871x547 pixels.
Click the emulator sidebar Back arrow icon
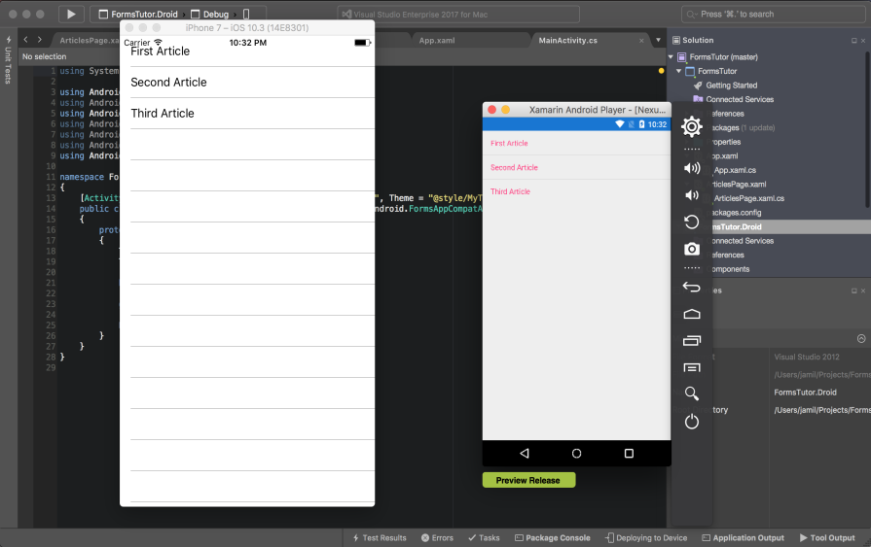click(692, 287)
